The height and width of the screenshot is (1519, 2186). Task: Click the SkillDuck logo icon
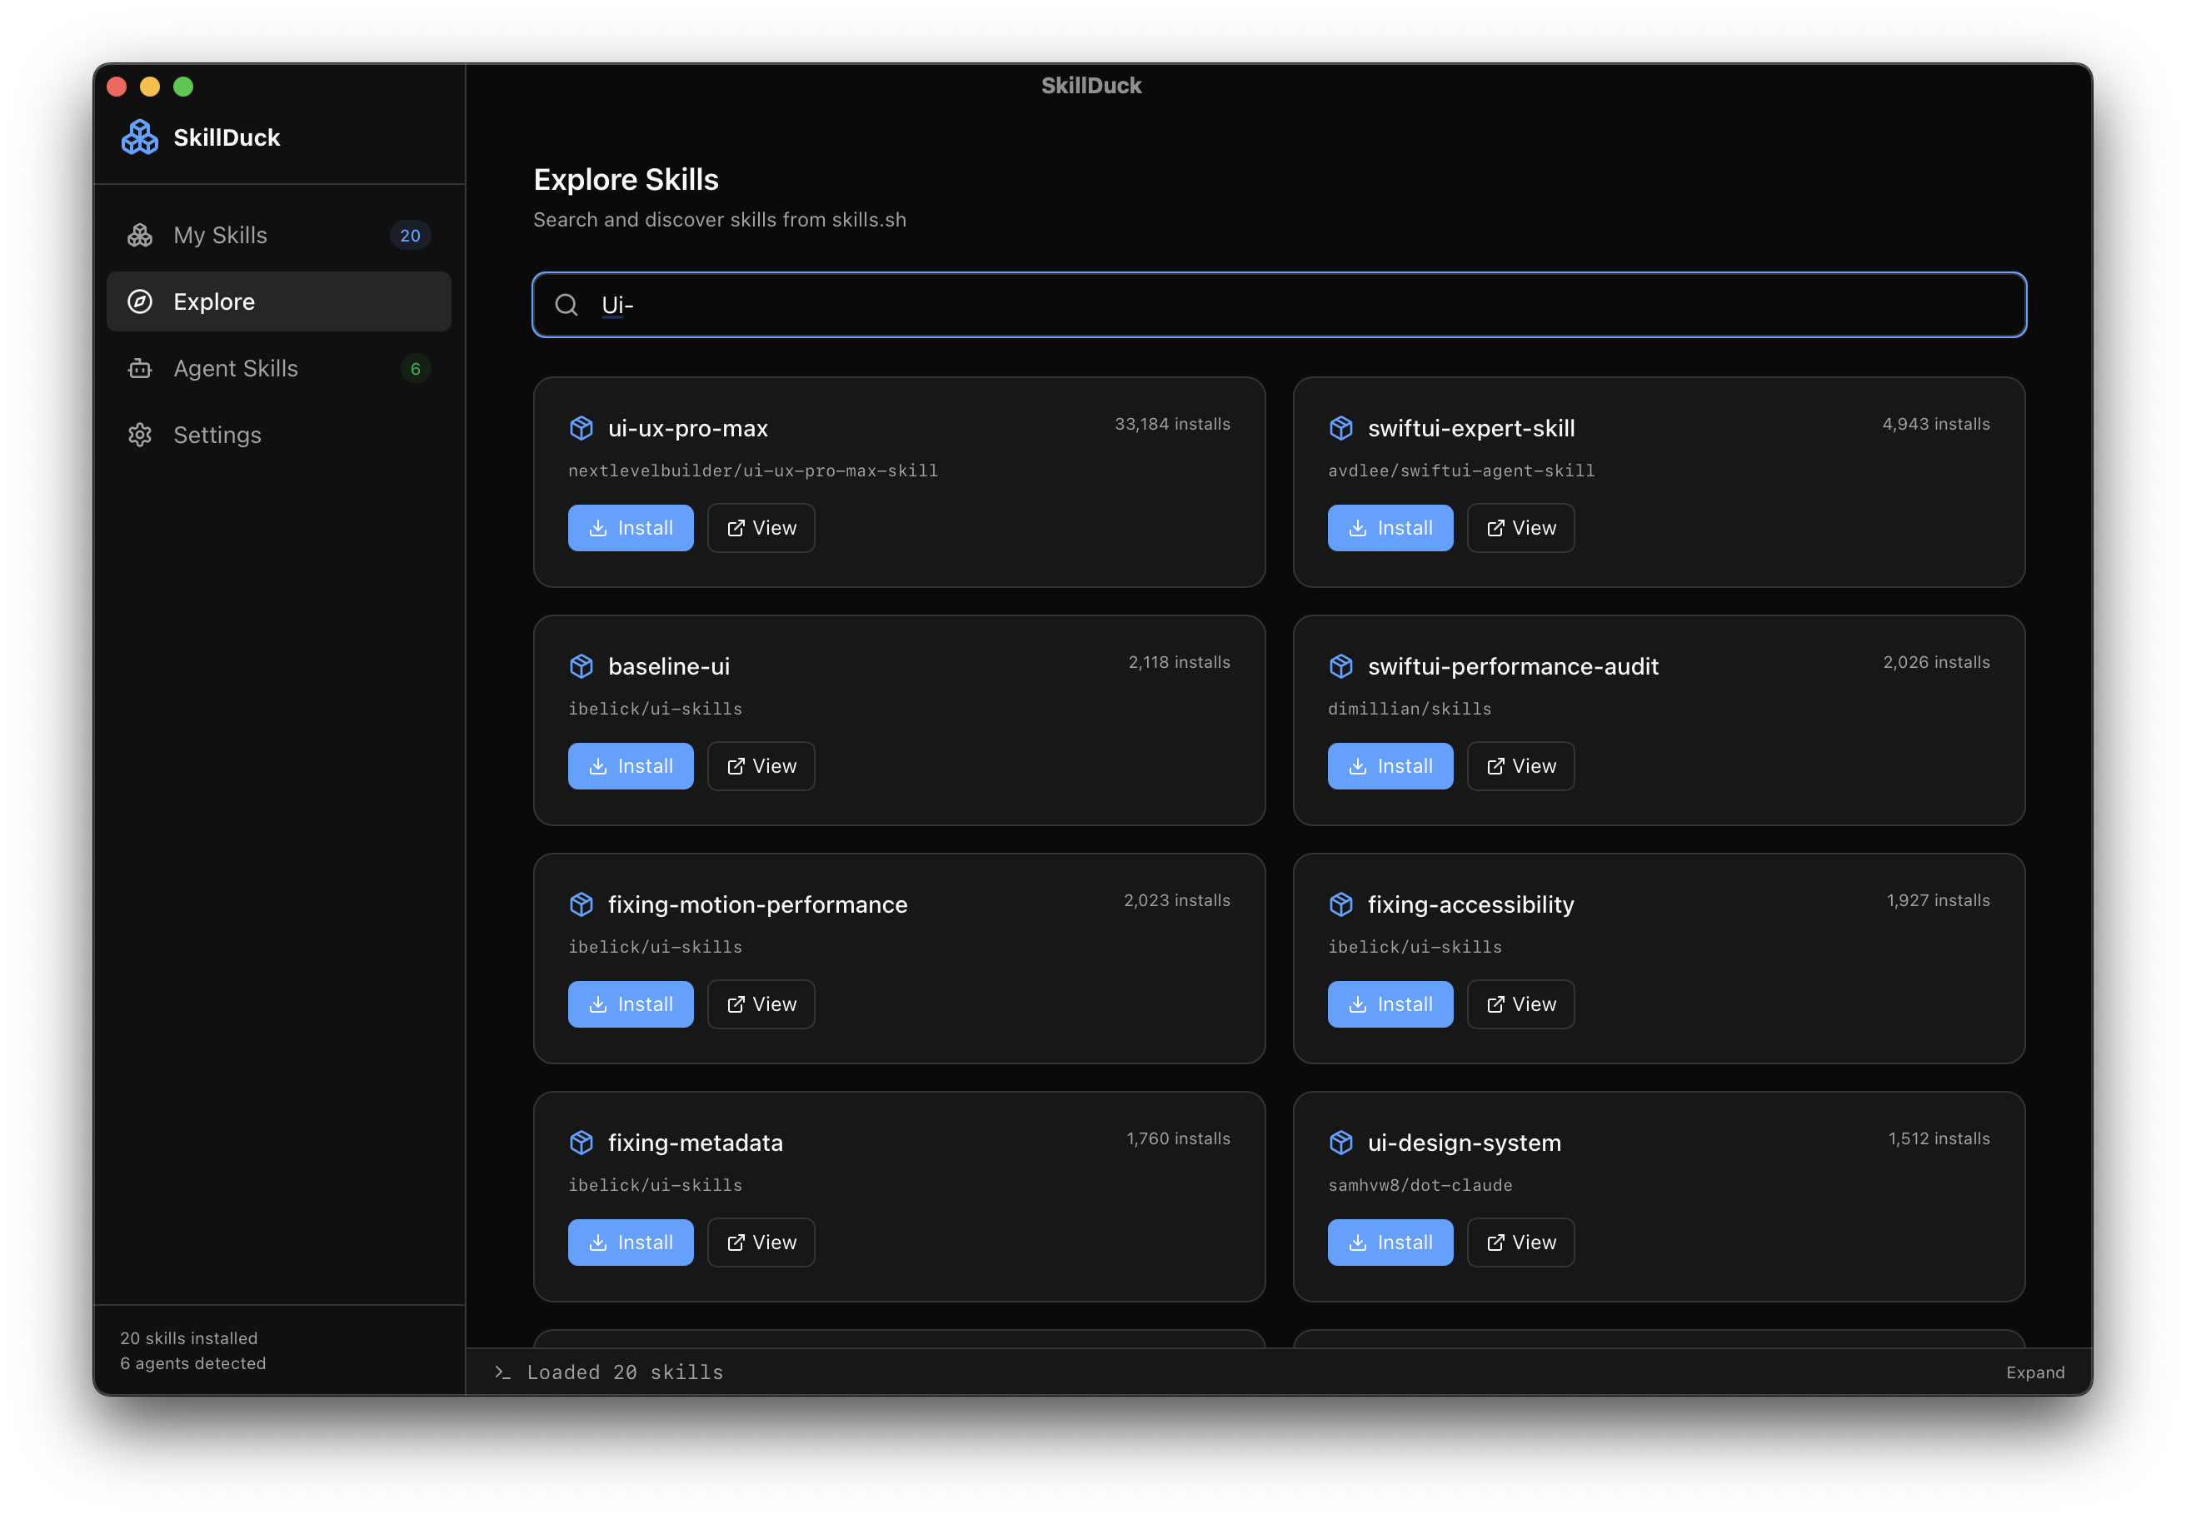click(x=140, y=136)
